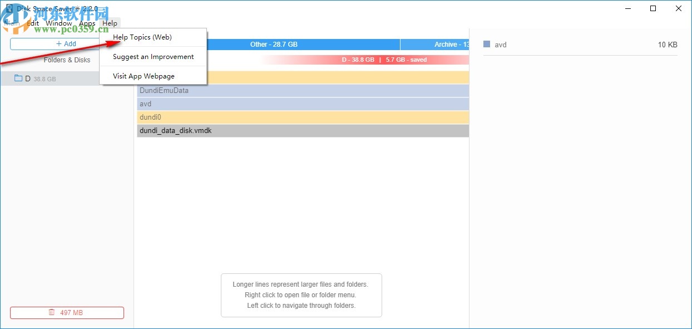
Task: Open the Edit menu
Action: point(33,23)
